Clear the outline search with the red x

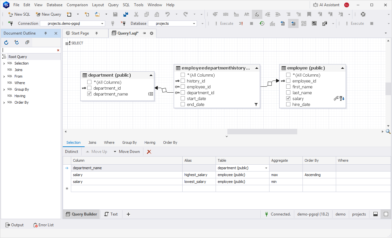point(58,50)
